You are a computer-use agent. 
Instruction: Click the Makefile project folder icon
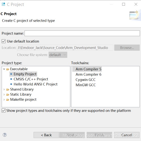click(x=8, y=100)
